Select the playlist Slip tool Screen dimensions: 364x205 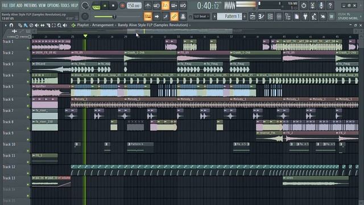pos(43,25)
